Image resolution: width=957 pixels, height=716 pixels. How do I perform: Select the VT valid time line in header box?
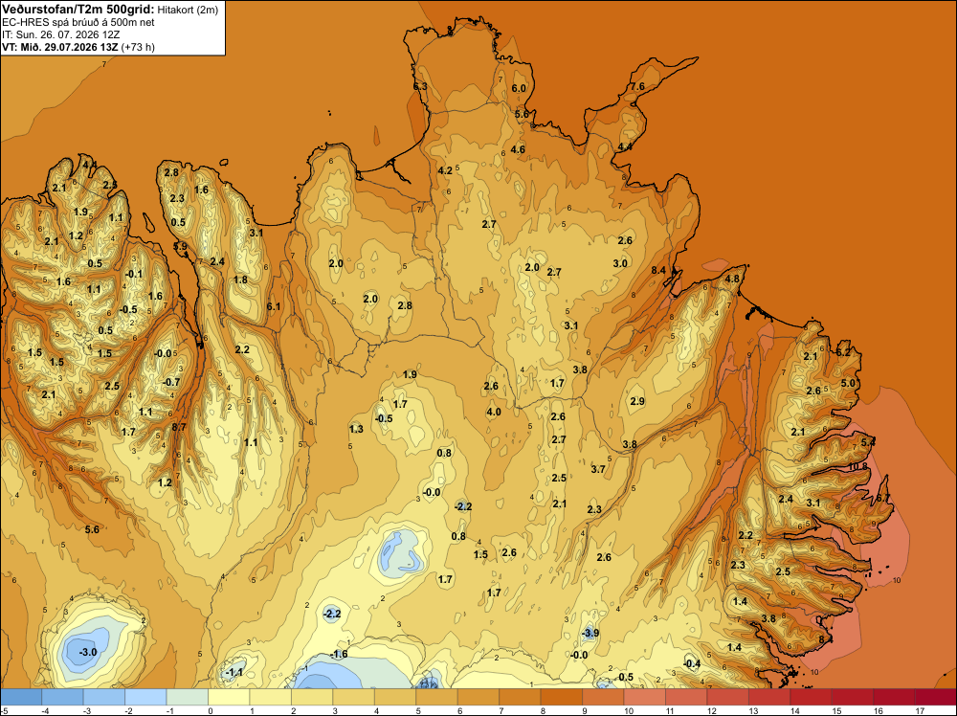78,47
